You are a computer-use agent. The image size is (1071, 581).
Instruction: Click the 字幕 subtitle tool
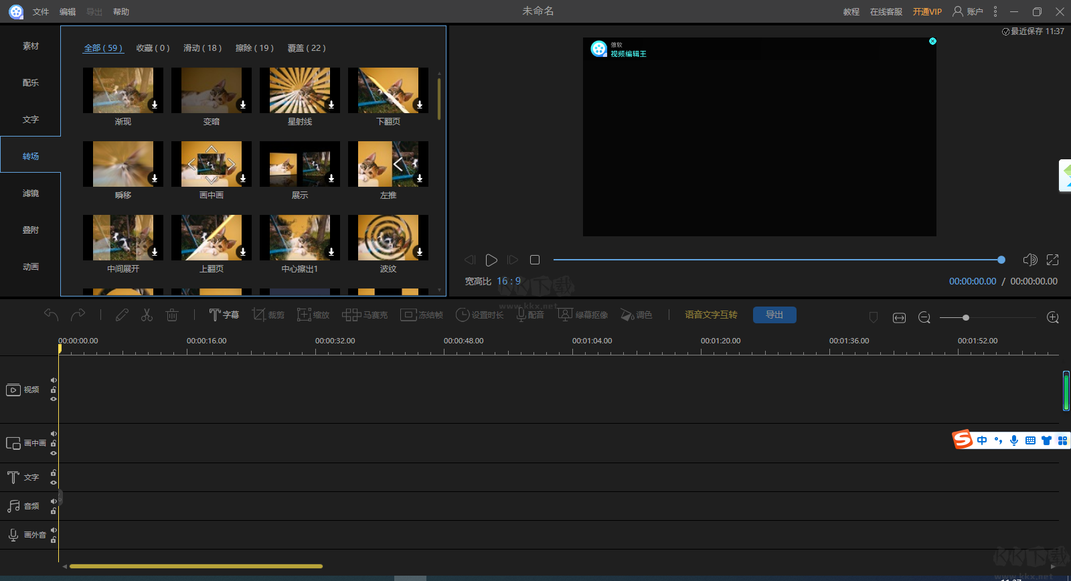224,315
